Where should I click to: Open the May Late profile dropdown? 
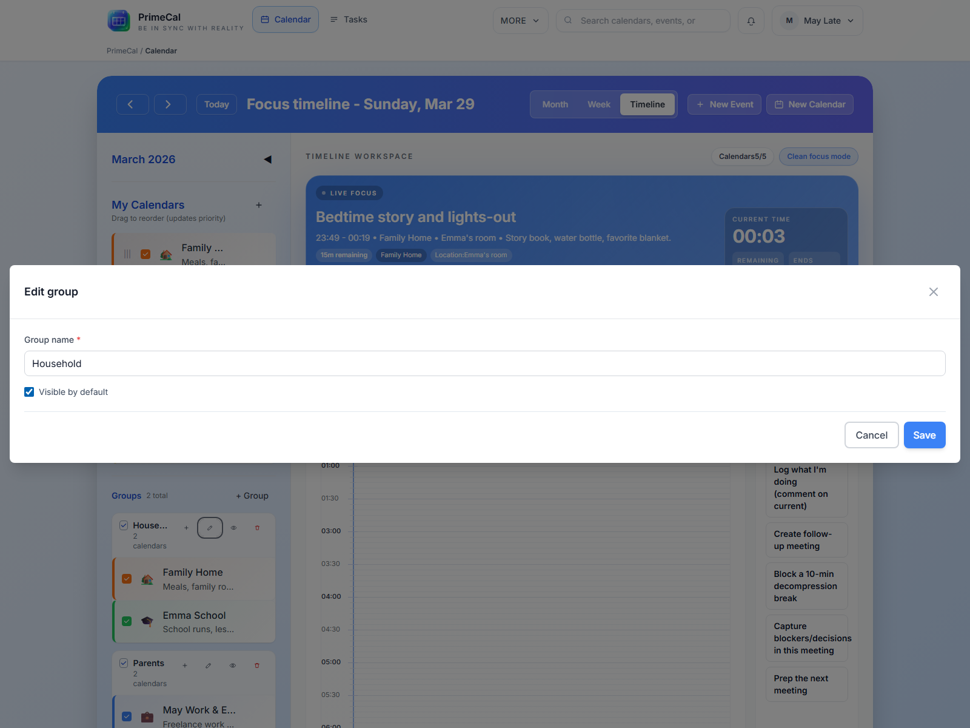tap(817, 20)
